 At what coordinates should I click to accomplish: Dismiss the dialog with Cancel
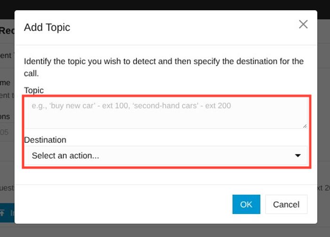click(286, 204)
